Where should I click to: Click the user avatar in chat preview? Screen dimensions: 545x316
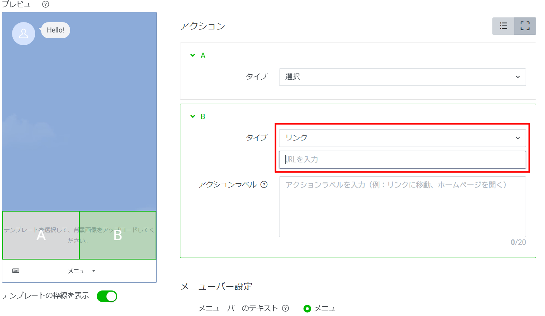[24, 34]
